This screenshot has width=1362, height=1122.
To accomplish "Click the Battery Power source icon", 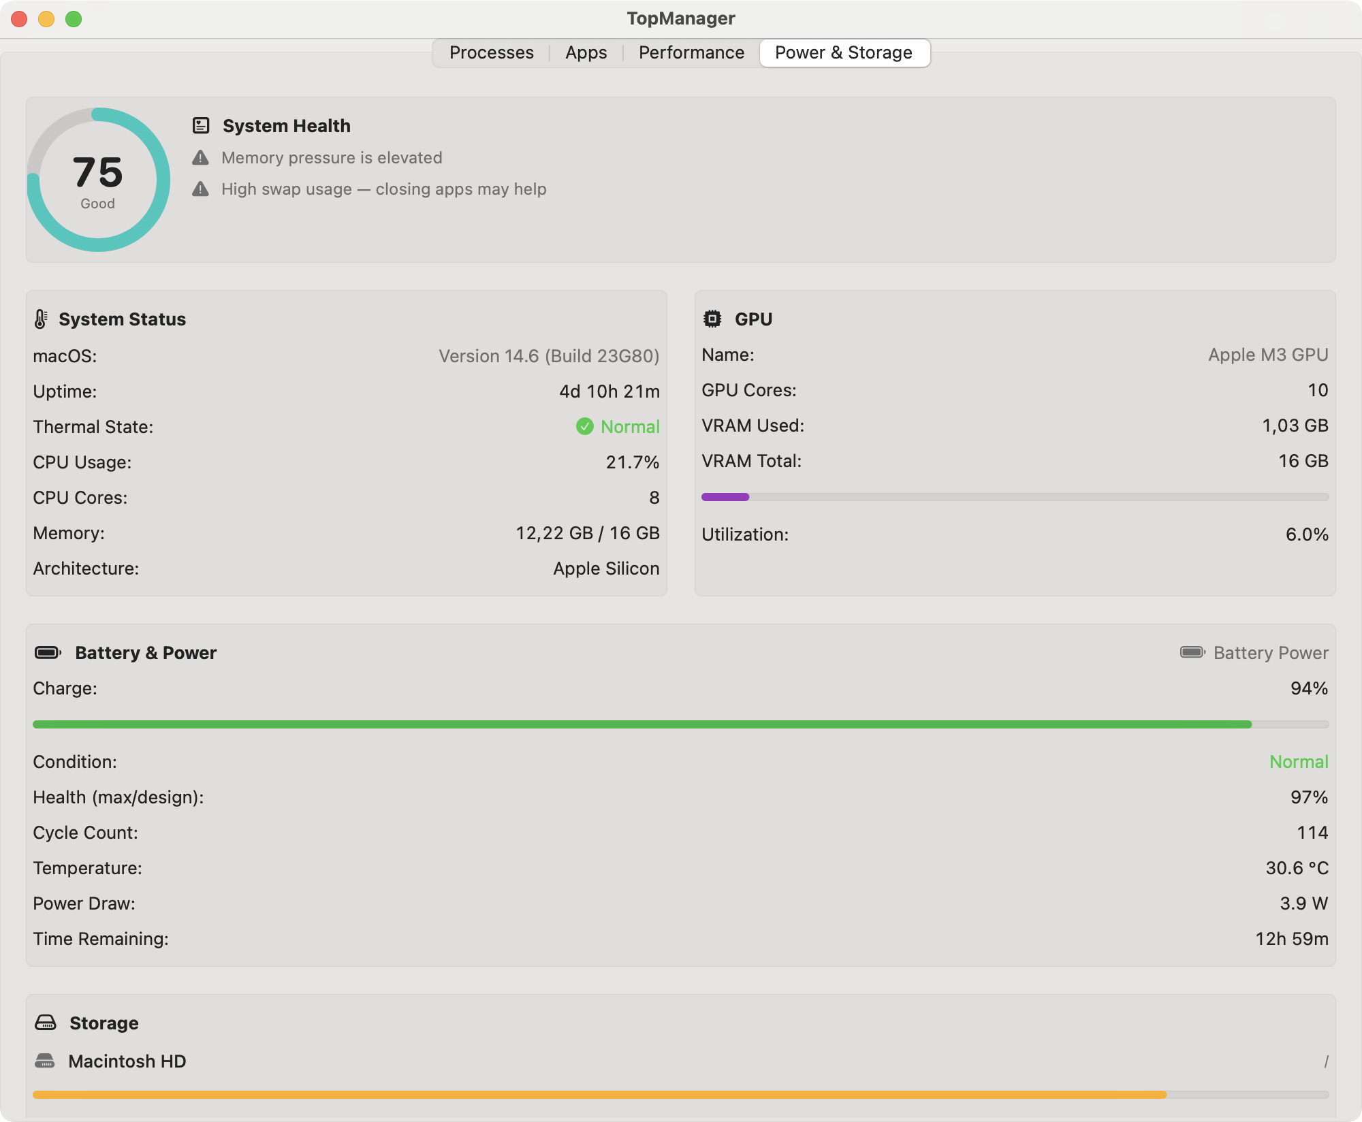I will pyautogui.click(x=1192, y=652).
